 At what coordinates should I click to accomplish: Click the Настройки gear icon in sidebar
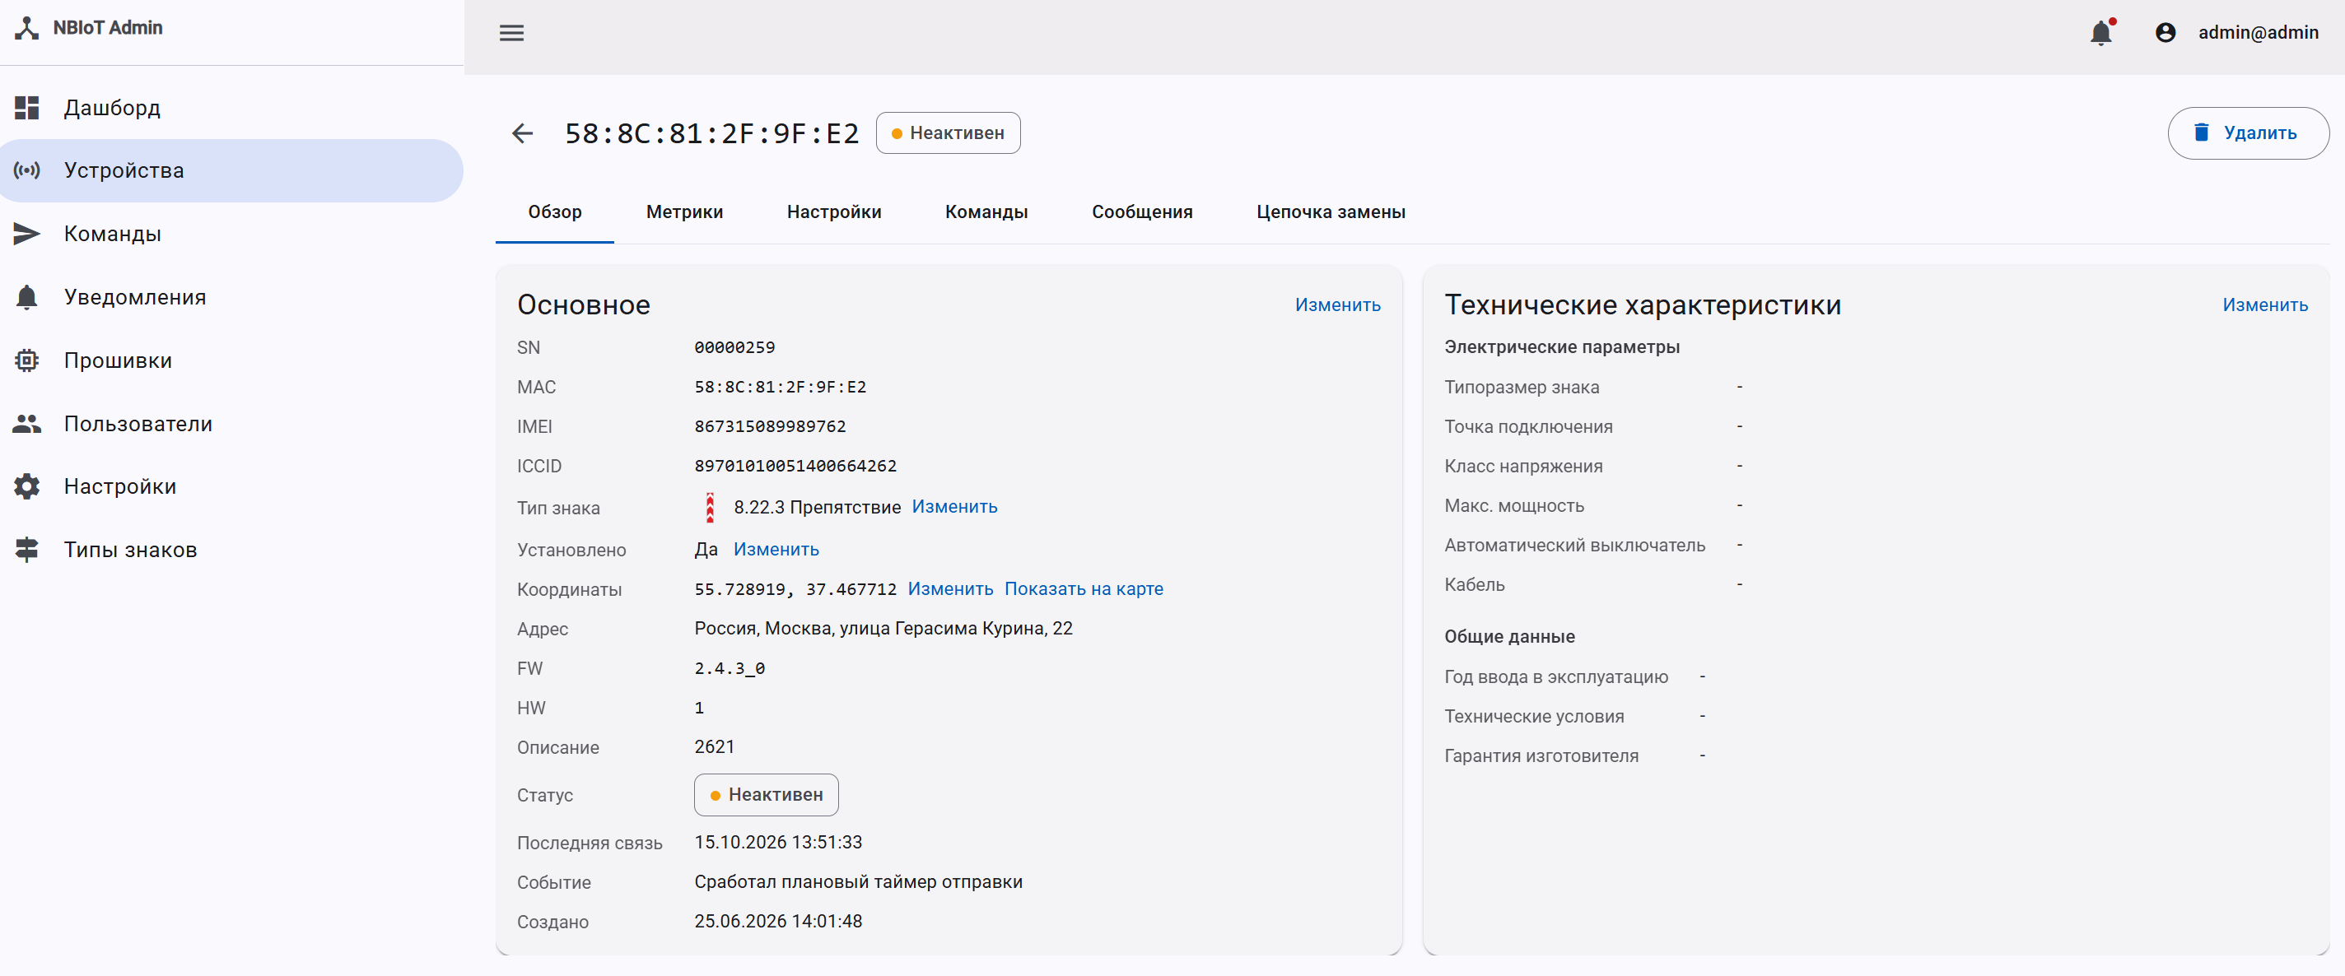pyautogui.click(x=27, y=486)
